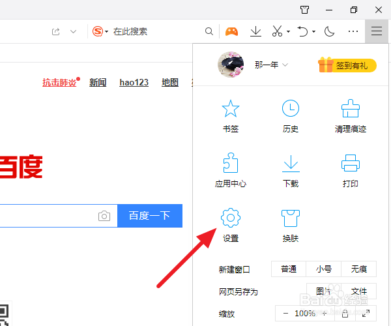
Task: Click the Sogou search engine logo
Action: point(98,31)
